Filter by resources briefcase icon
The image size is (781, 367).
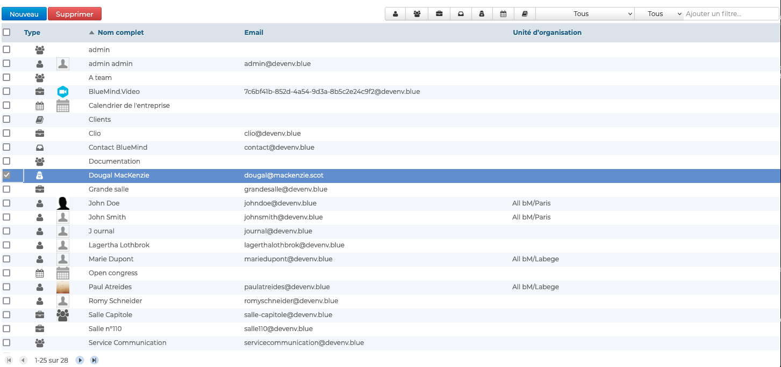point(439,14)
